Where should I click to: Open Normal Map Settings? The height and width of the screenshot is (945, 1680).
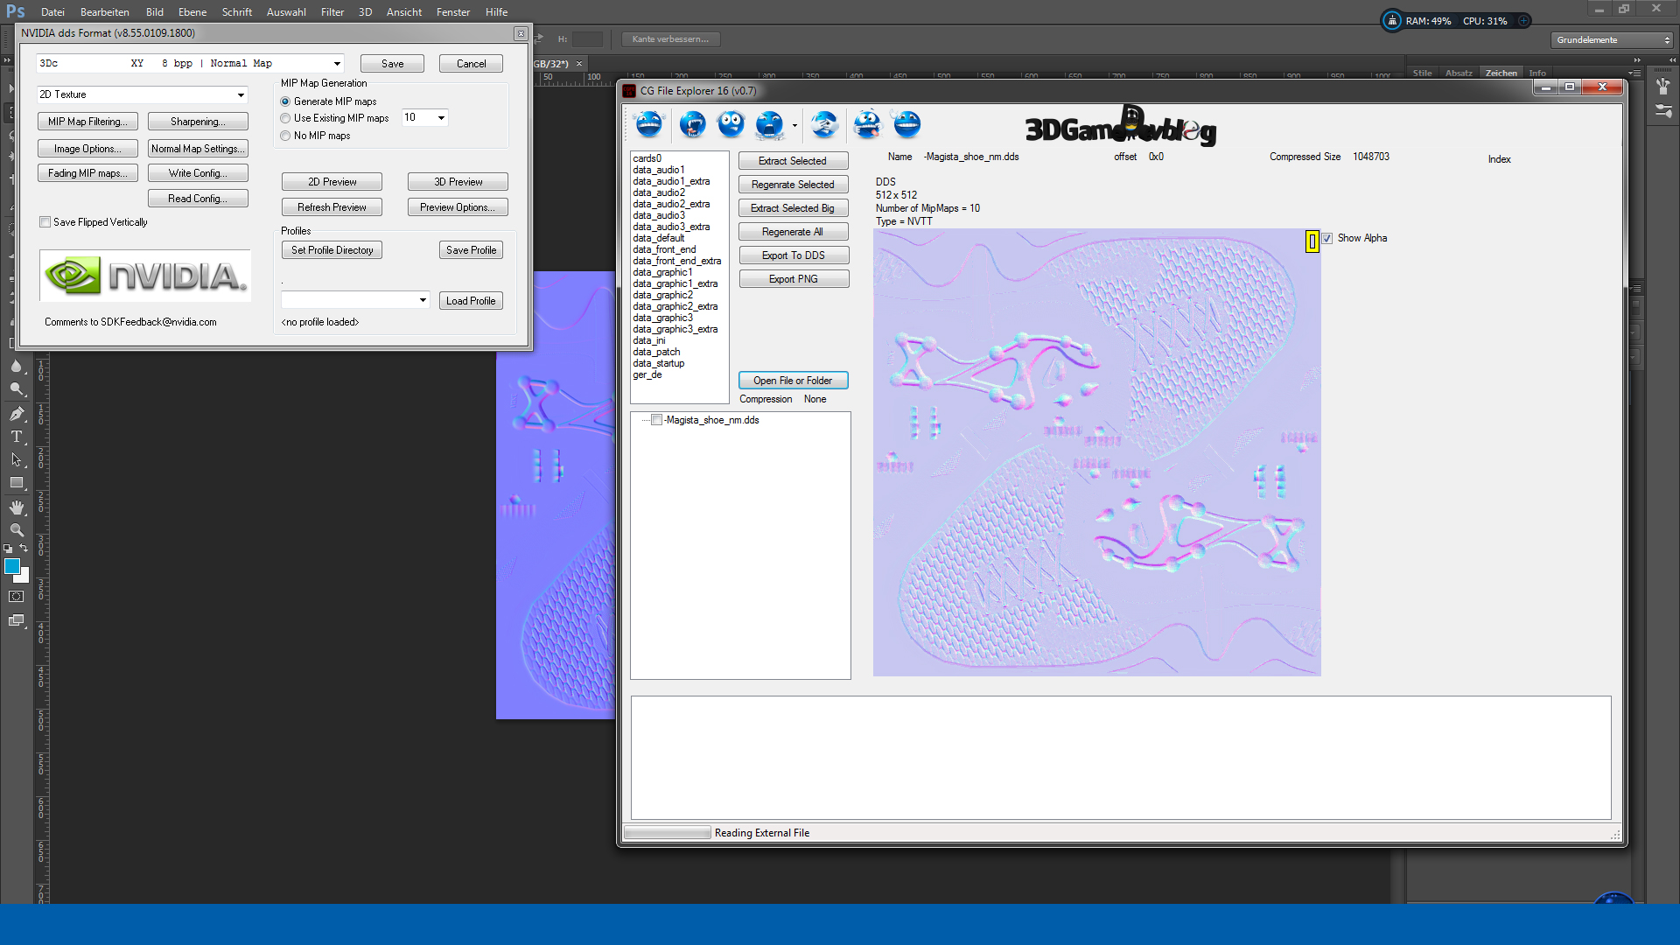[198, 149]
